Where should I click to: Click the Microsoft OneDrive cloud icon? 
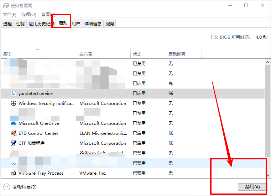[x=13, y=123]
